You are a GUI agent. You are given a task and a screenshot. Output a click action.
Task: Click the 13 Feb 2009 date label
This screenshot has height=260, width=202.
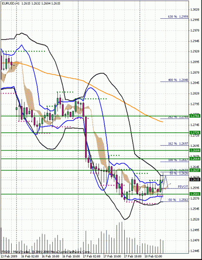pyautogui.click(x=8, y=257)
